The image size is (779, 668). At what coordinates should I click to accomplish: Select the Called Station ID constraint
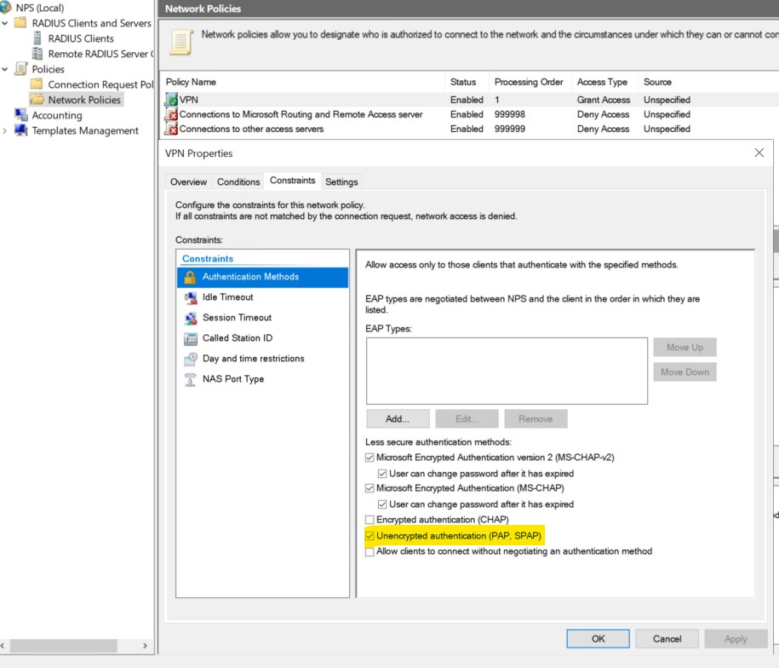click(262, 338)
